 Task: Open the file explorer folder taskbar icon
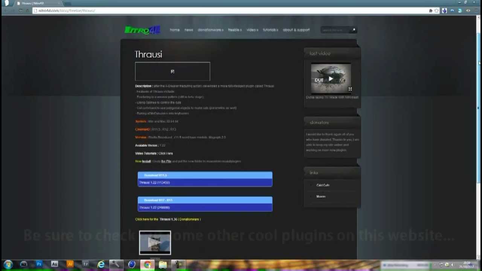pyautogui.click(x=162, y=265)
